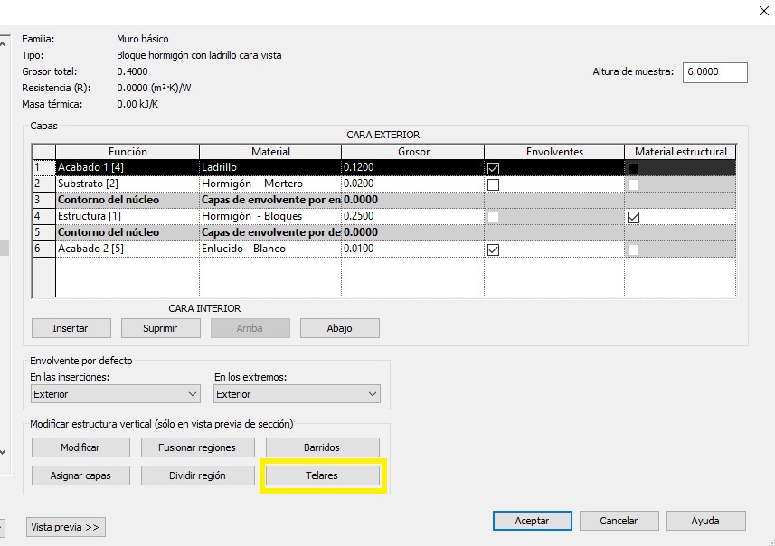Viewport: 775px width, 546px height.
Task: Toggle Envolventes for Enlucido - Blanco layer
Action: click(x=493, y=249)
